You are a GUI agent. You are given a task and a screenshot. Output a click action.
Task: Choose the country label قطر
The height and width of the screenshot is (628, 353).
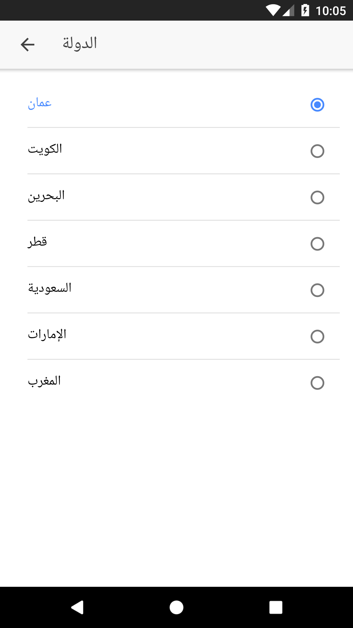(38, 242)
